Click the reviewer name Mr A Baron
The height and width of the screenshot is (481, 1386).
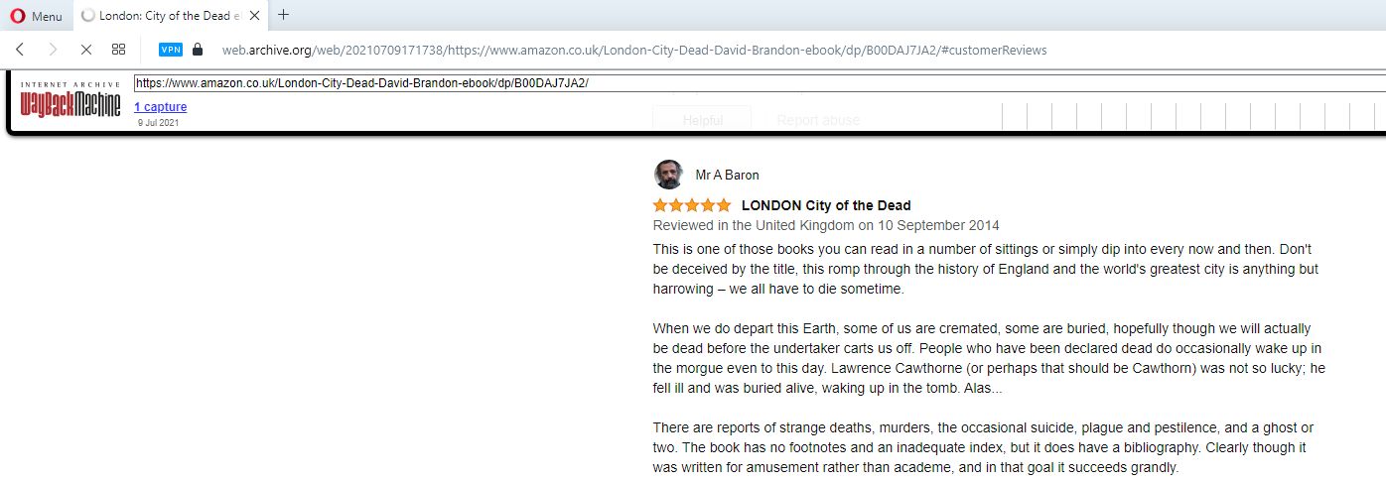727,176
